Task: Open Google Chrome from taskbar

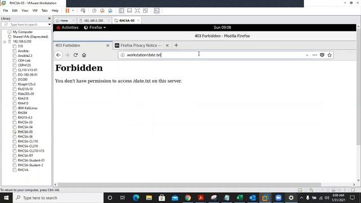Action: (188, 198)
